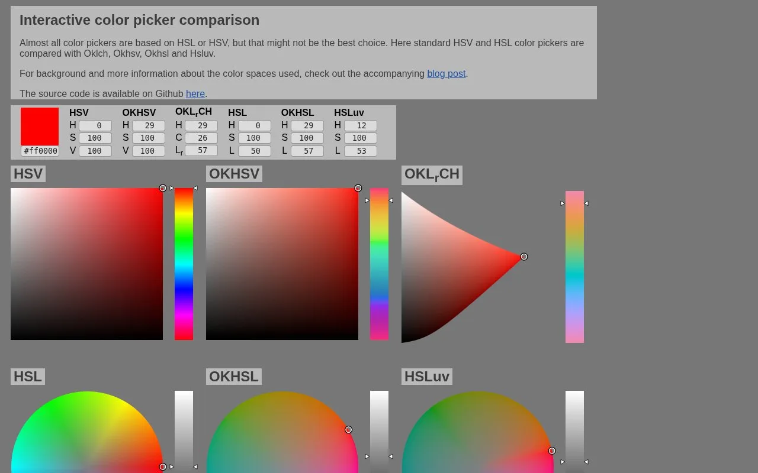Viewport: 758px width, 473px height.
Task: Click the OKHSV hue slider right arrow marker
Action: [x=391, y=200]
